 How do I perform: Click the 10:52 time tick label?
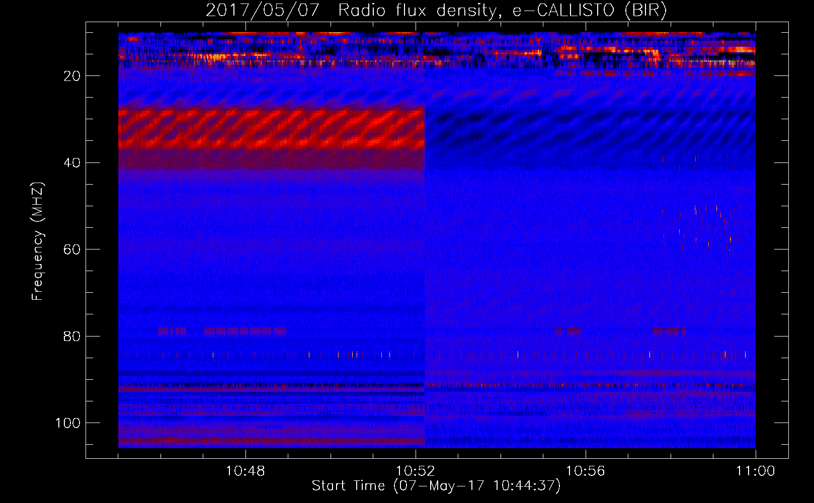coord(415,471)
